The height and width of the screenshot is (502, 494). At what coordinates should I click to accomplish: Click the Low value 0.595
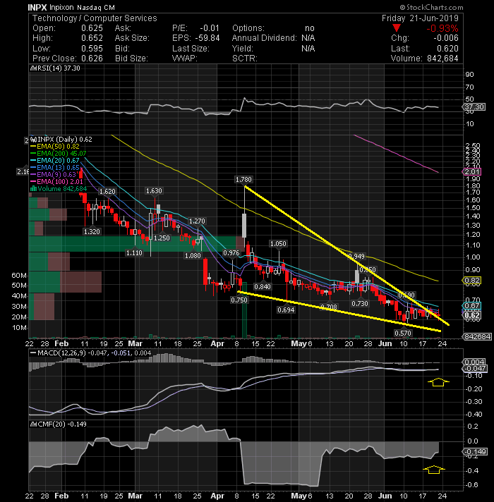coord(92,49)
